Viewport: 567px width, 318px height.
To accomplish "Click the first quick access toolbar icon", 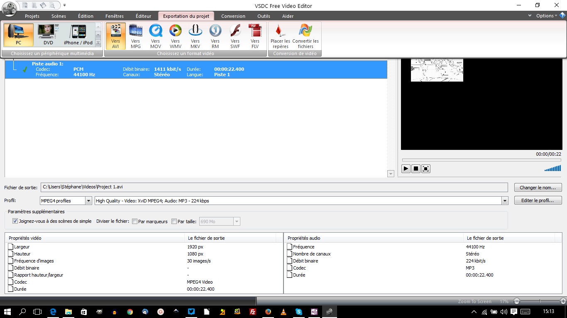I will (x=25, y=5).
